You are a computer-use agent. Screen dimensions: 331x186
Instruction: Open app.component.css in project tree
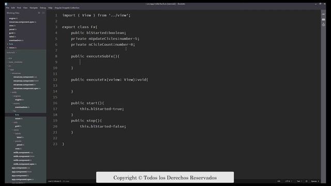point(21,168)
